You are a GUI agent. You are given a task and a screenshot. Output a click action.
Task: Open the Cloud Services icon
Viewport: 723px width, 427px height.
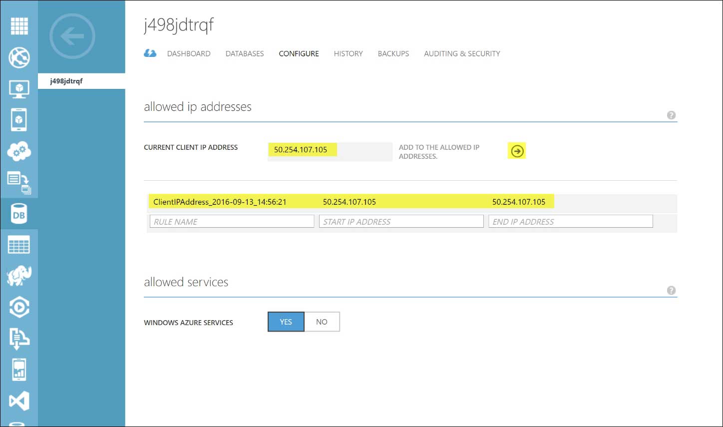click(x=19, y=151)
